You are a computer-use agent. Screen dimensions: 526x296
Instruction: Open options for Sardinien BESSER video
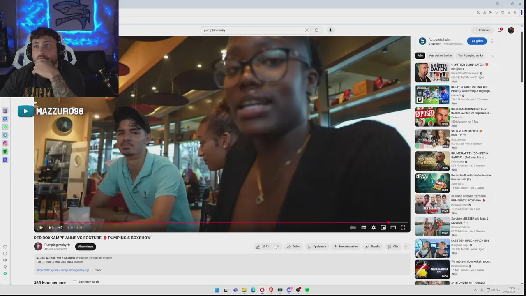pos(496,220)
